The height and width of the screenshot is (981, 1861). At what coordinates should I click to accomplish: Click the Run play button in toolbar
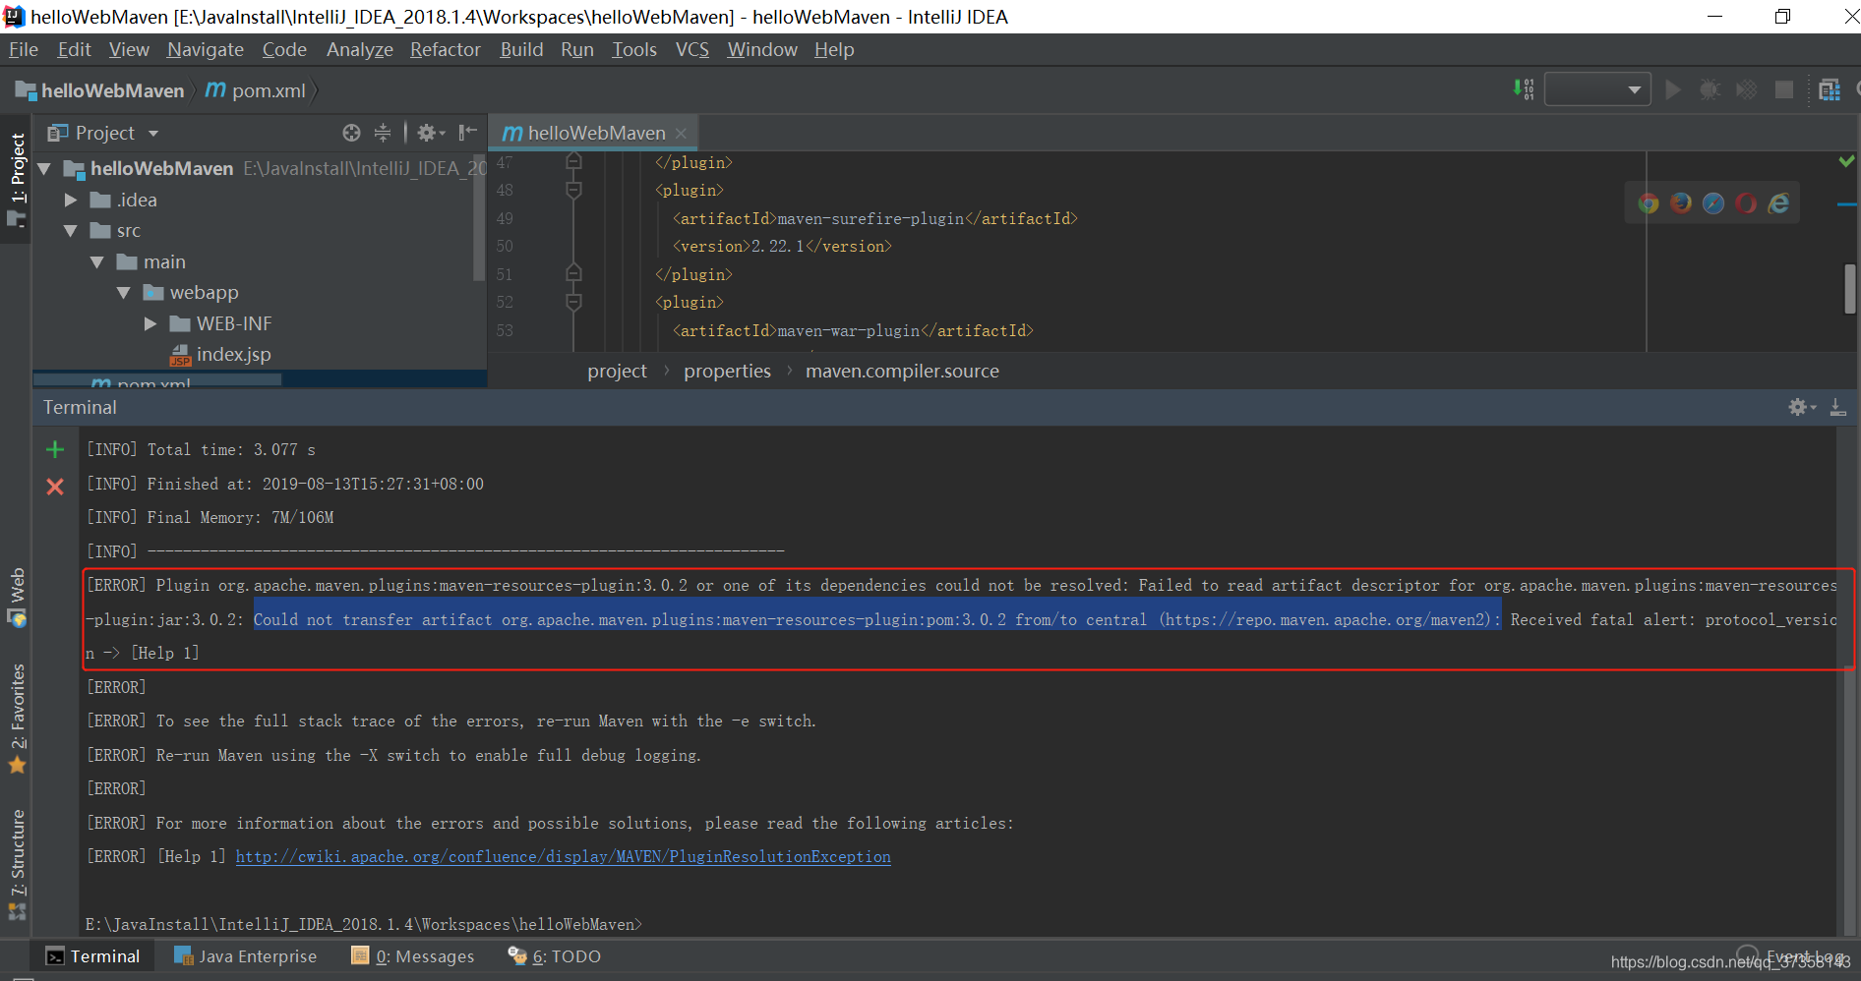click(1672, 90)
